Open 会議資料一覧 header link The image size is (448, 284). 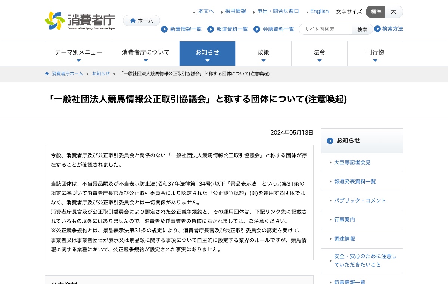click(278, 29)
